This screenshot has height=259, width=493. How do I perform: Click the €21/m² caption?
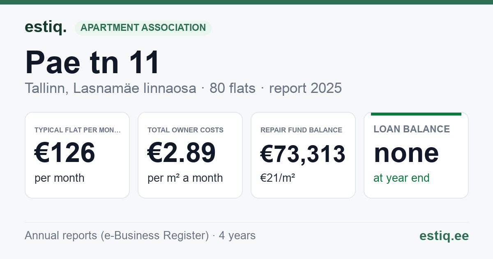(x=278, y=178)
